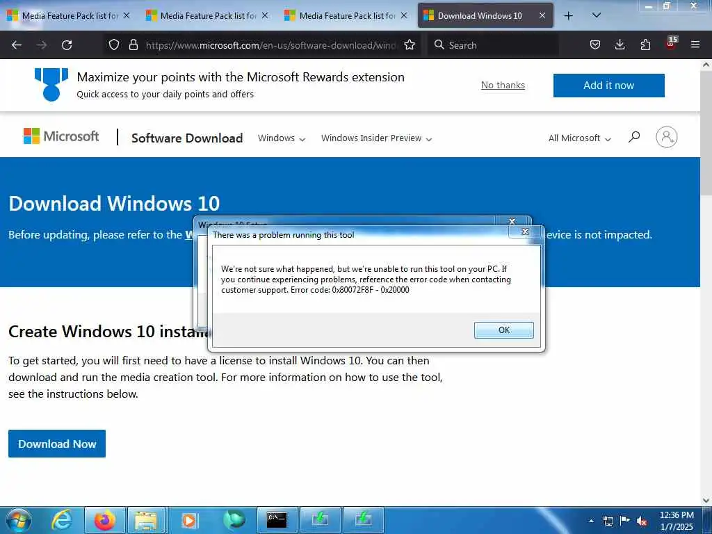The height and width of the screenshot is (534, 712).
Task: Go back with the browser back arrow
Action: pyautogui.click(x=17, y=45)
